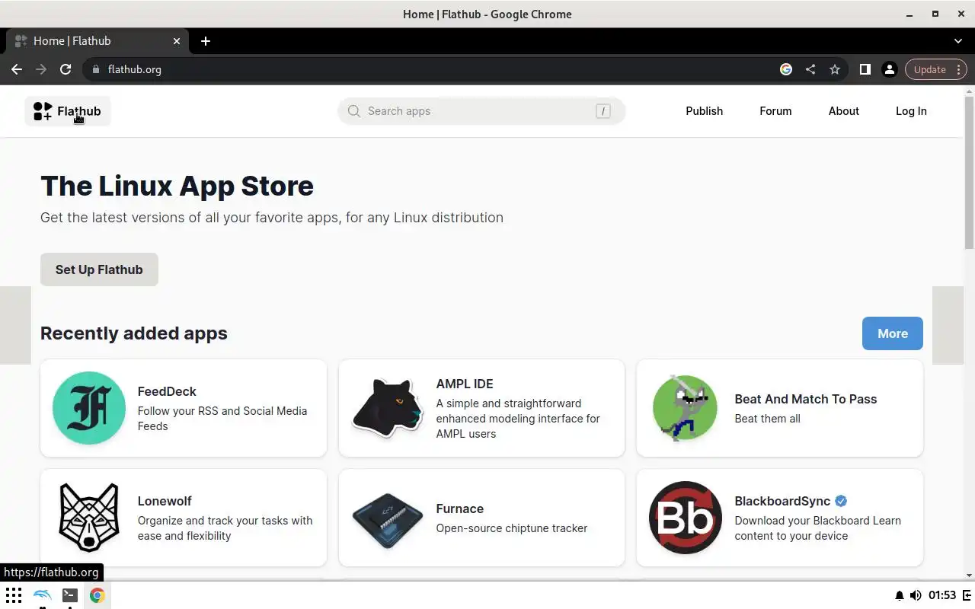This screenshot has height=609, width=975.
Task: Bookmark this page with the star icon
Action: (835, 69)
